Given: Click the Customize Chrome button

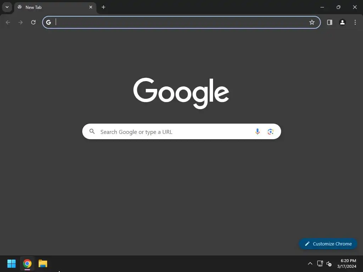Looking at the screenshot, I should coord(328,244).
